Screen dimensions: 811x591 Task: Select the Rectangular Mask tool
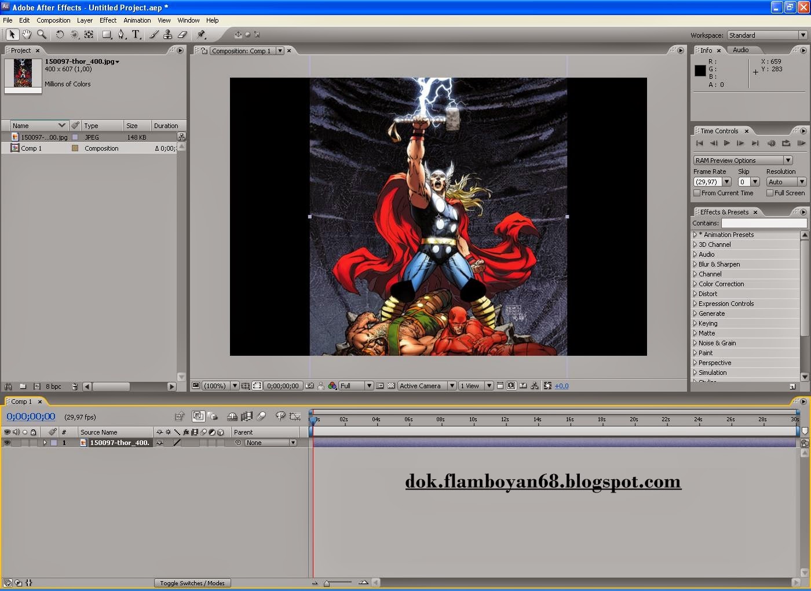[x=107, y=35]
